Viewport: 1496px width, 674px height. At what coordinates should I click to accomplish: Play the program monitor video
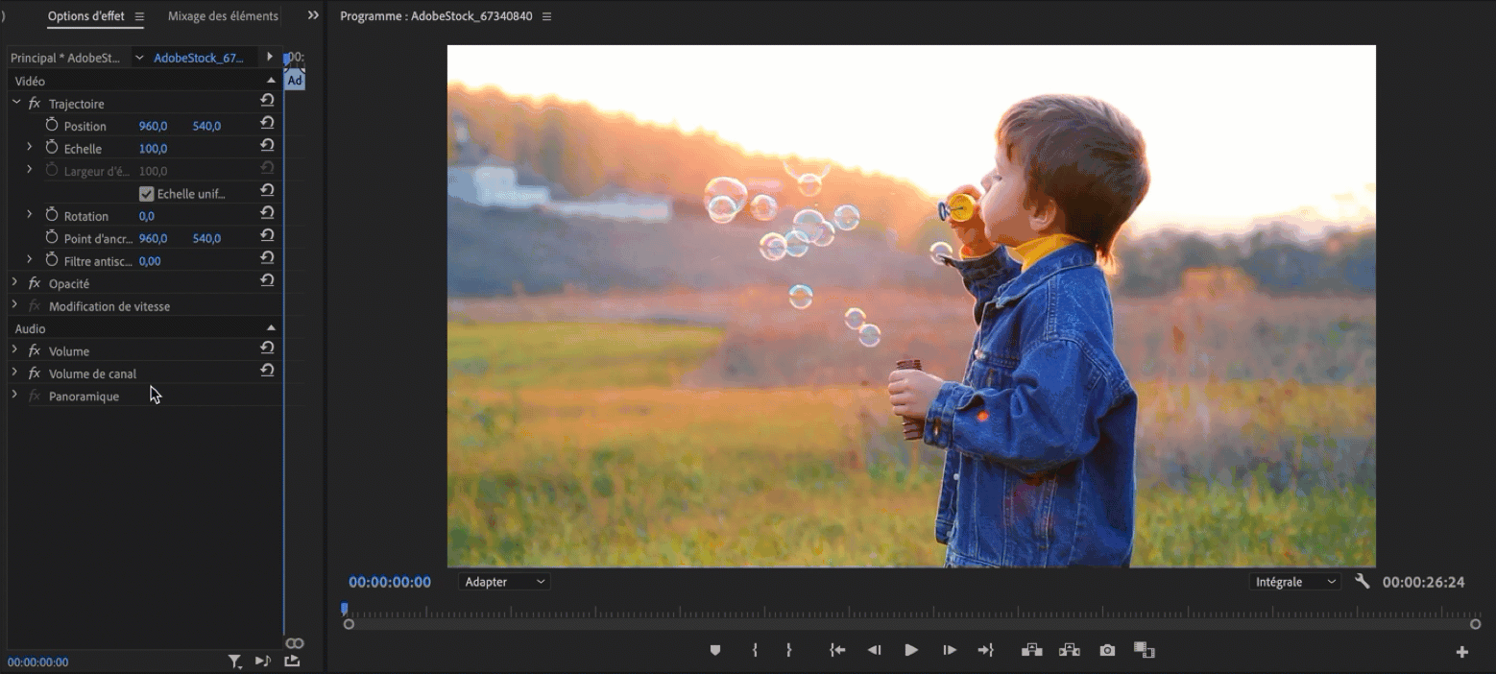coord(911,650)
